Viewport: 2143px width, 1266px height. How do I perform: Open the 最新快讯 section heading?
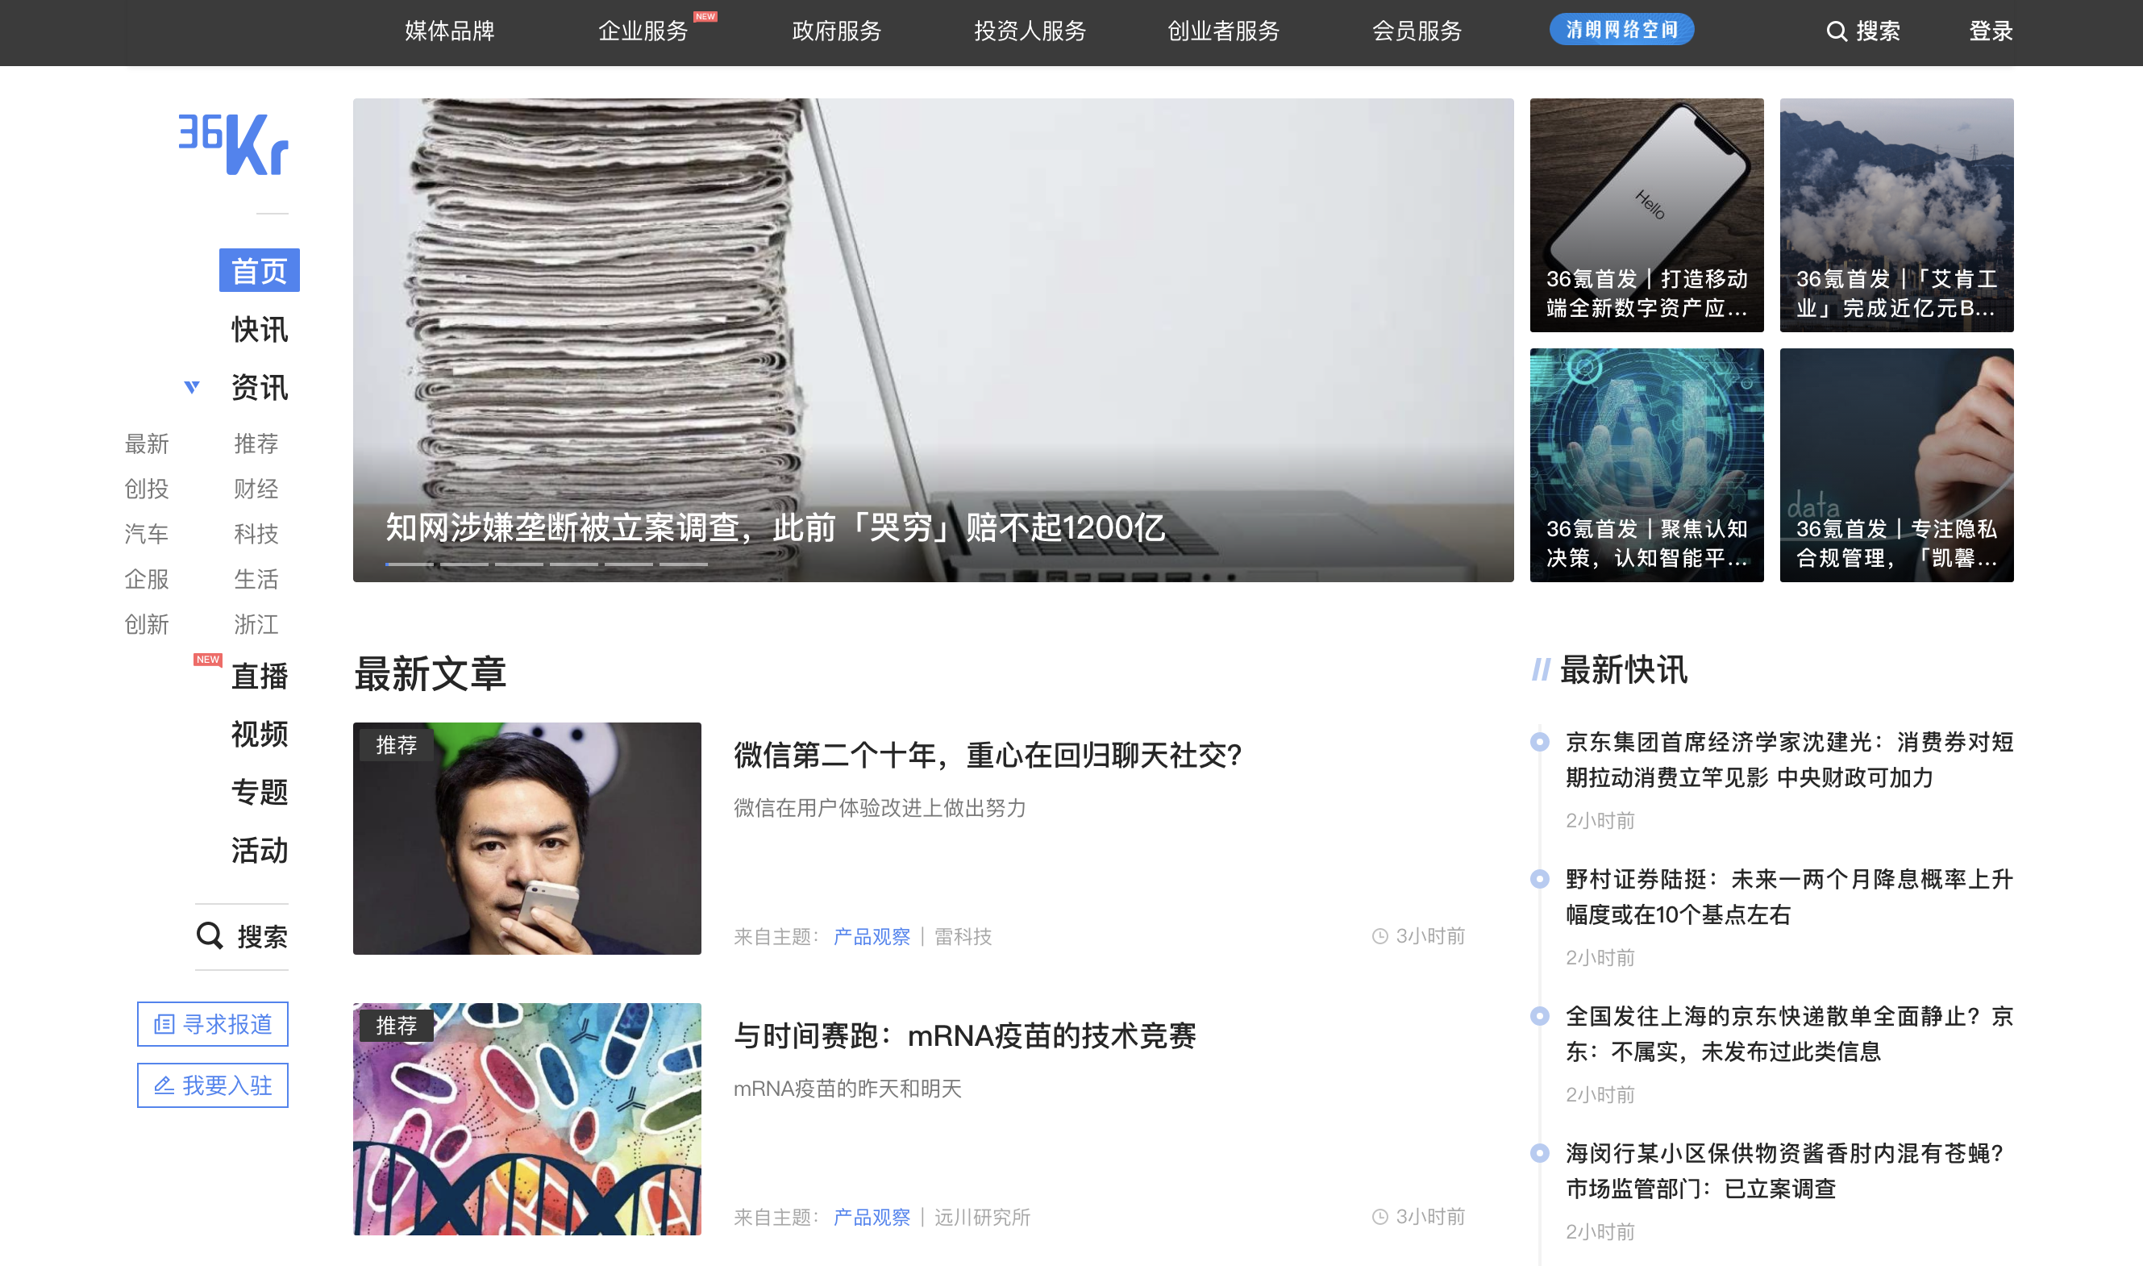pyautogui.click(x=1624, y=669)
